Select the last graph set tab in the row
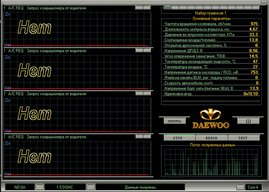This screenshot has height=192, width=269. click(x=256, y=7)
